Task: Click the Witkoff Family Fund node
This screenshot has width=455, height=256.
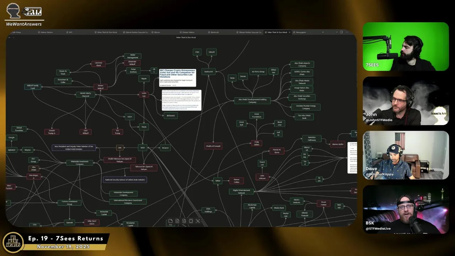Action: click(33, 87)
